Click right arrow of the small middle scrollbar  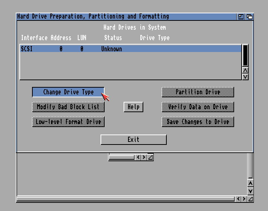(x=144, y=158)
